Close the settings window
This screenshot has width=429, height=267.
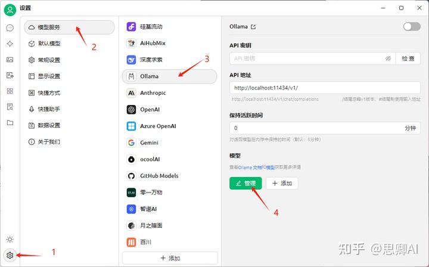click(419, 8)
